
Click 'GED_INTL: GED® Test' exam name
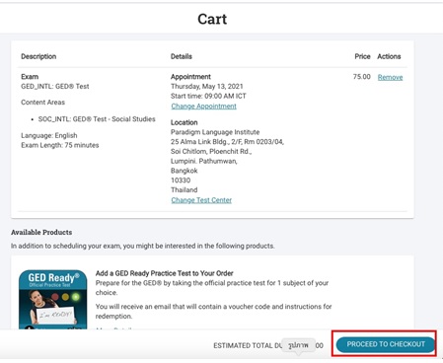55,87
